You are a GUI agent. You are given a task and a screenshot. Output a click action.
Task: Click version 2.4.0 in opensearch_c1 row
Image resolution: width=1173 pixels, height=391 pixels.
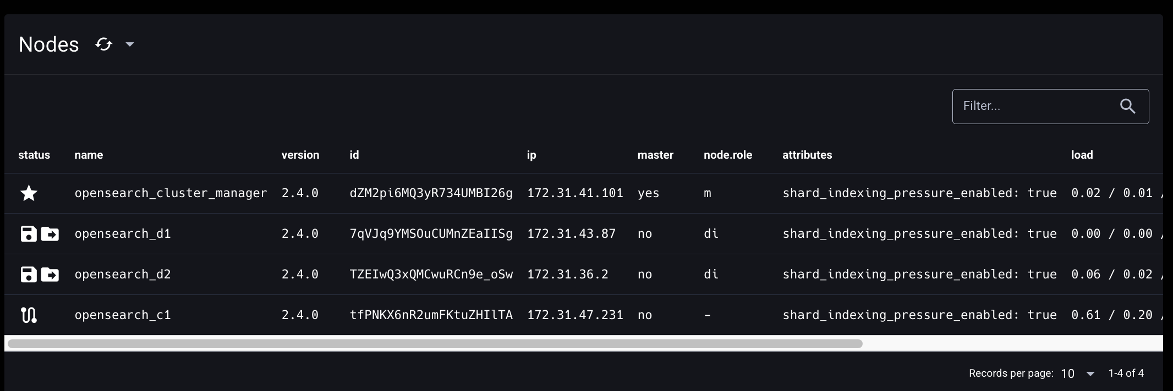point(300,315)
